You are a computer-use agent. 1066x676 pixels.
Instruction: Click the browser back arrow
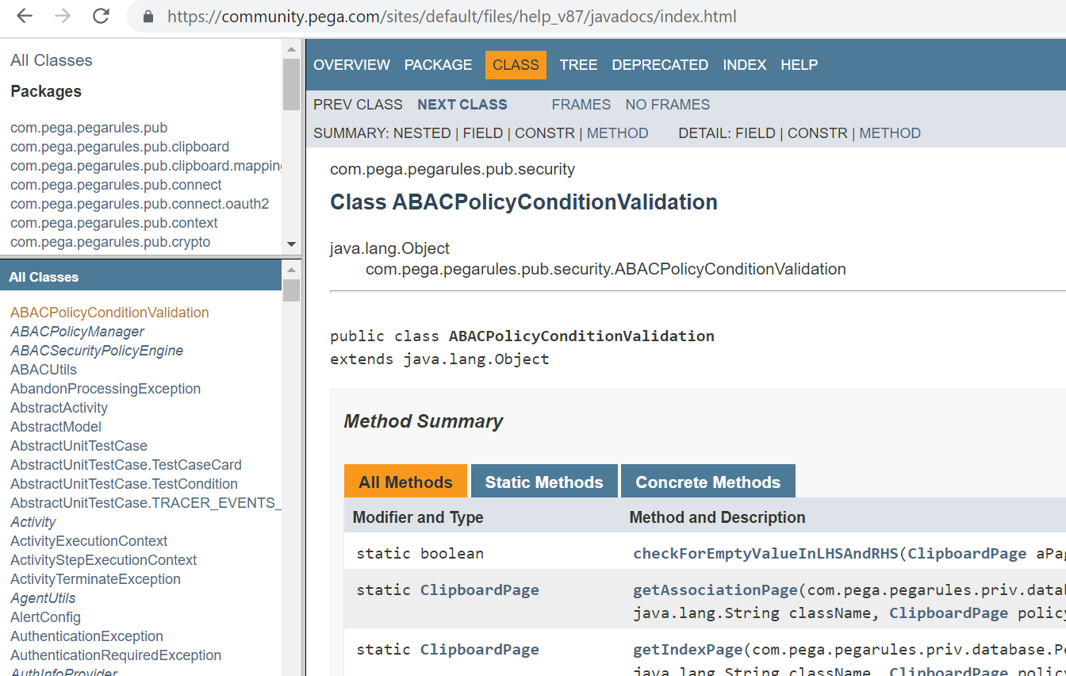(x=24, y=16)
